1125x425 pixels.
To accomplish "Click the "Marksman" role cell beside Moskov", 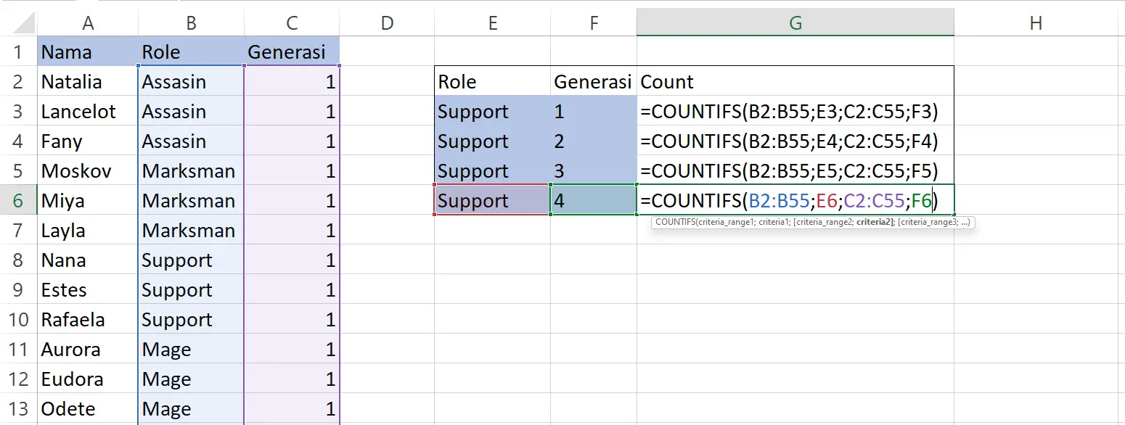I will pos(191,171).
